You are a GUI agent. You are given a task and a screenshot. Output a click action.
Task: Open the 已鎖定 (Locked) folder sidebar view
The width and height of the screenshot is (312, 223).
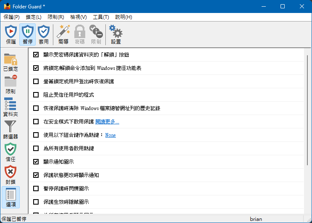coord(10,62)
